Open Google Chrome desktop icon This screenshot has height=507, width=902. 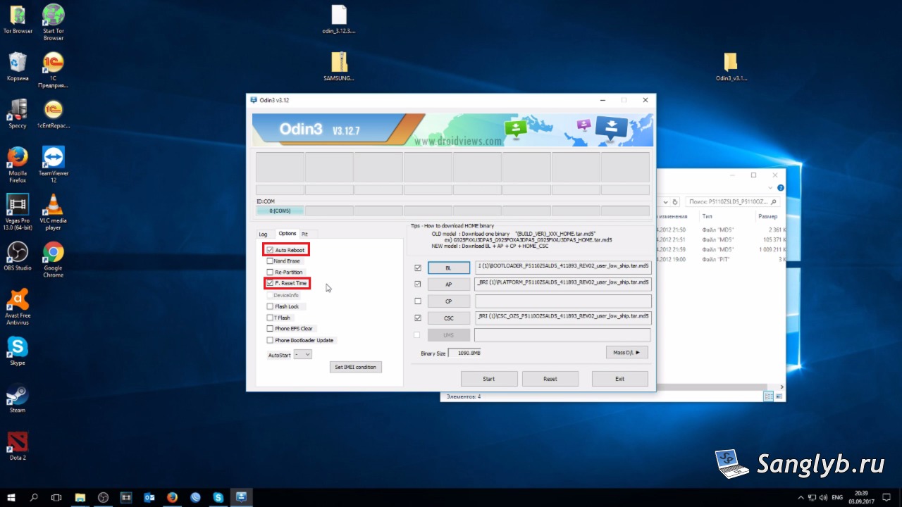pyautogui.click(x=54, y=260)
